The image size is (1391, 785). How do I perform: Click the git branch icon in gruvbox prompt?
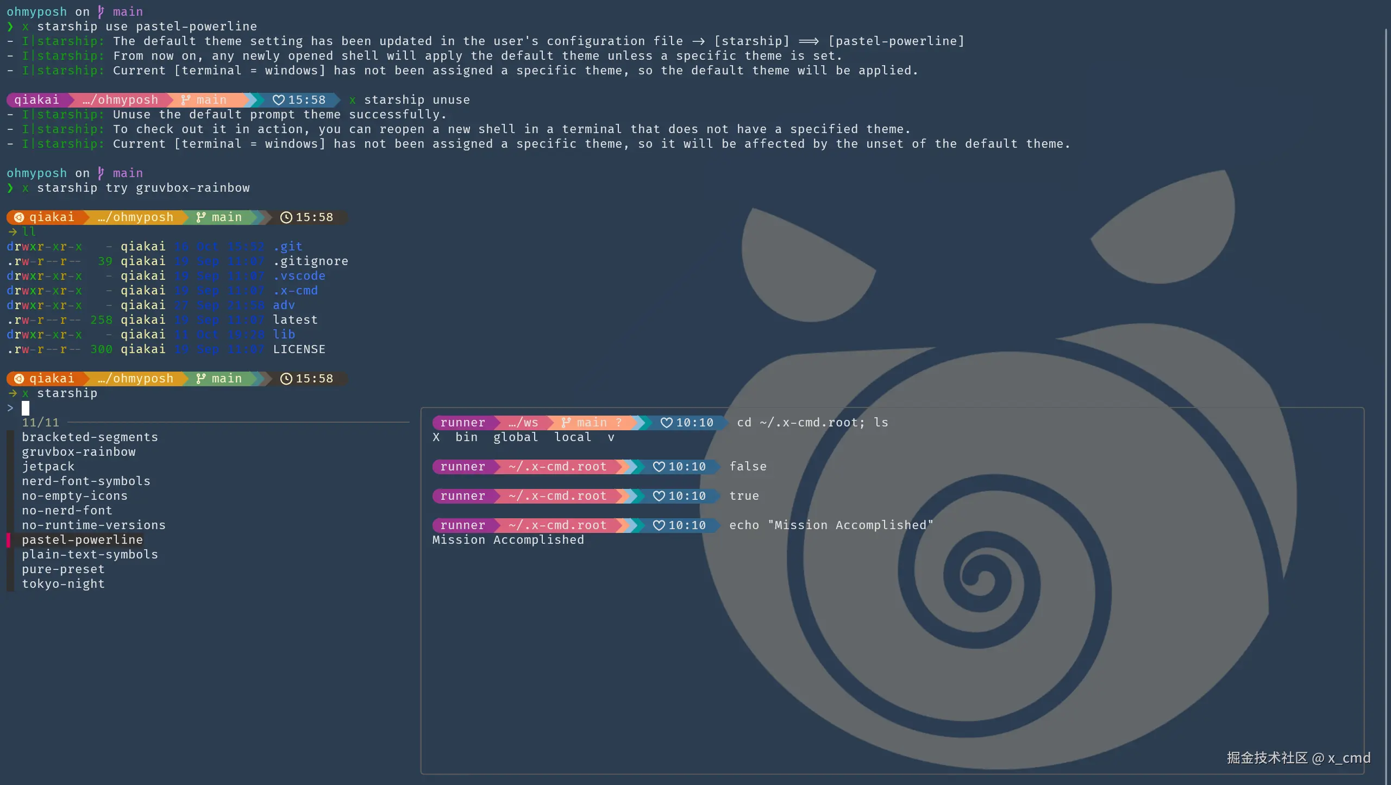pos(201,217)
